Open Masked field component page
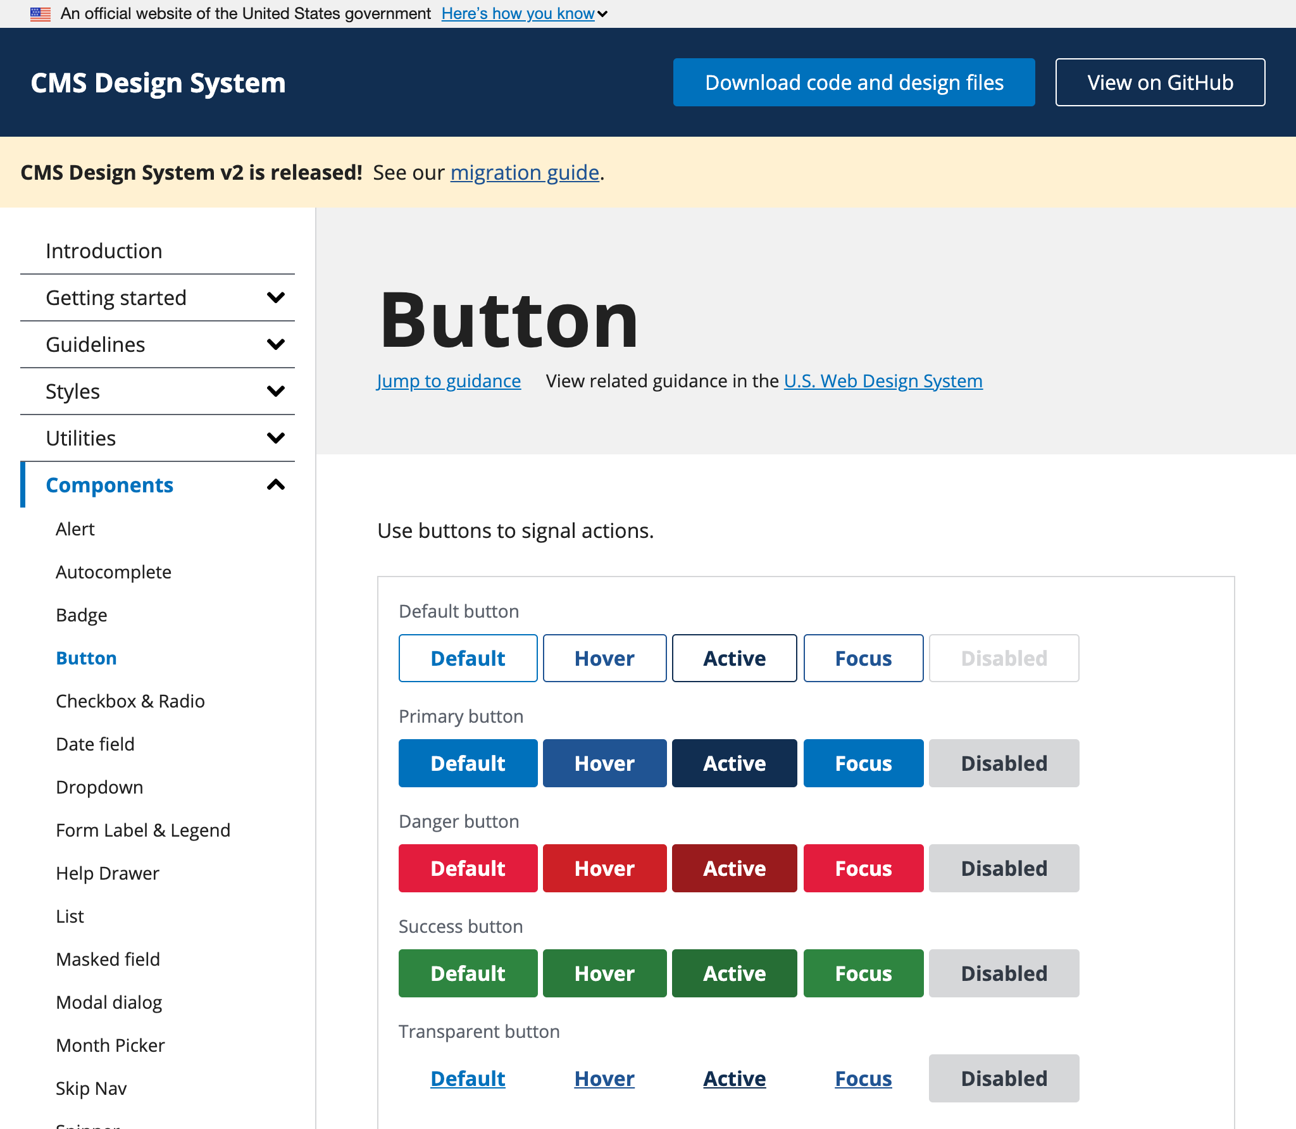The image size is (1296, 1129). 108,959
